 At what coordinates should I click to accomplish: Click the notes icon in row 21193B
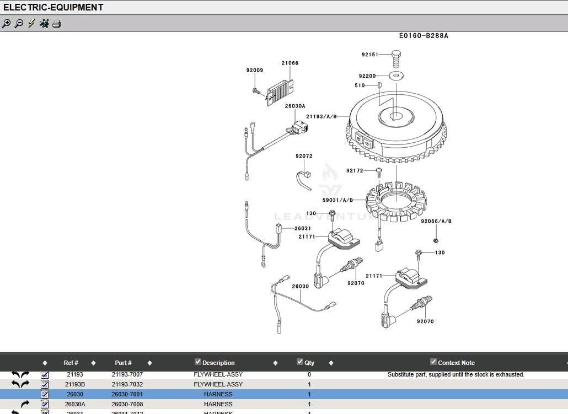[x=45, y=384]
